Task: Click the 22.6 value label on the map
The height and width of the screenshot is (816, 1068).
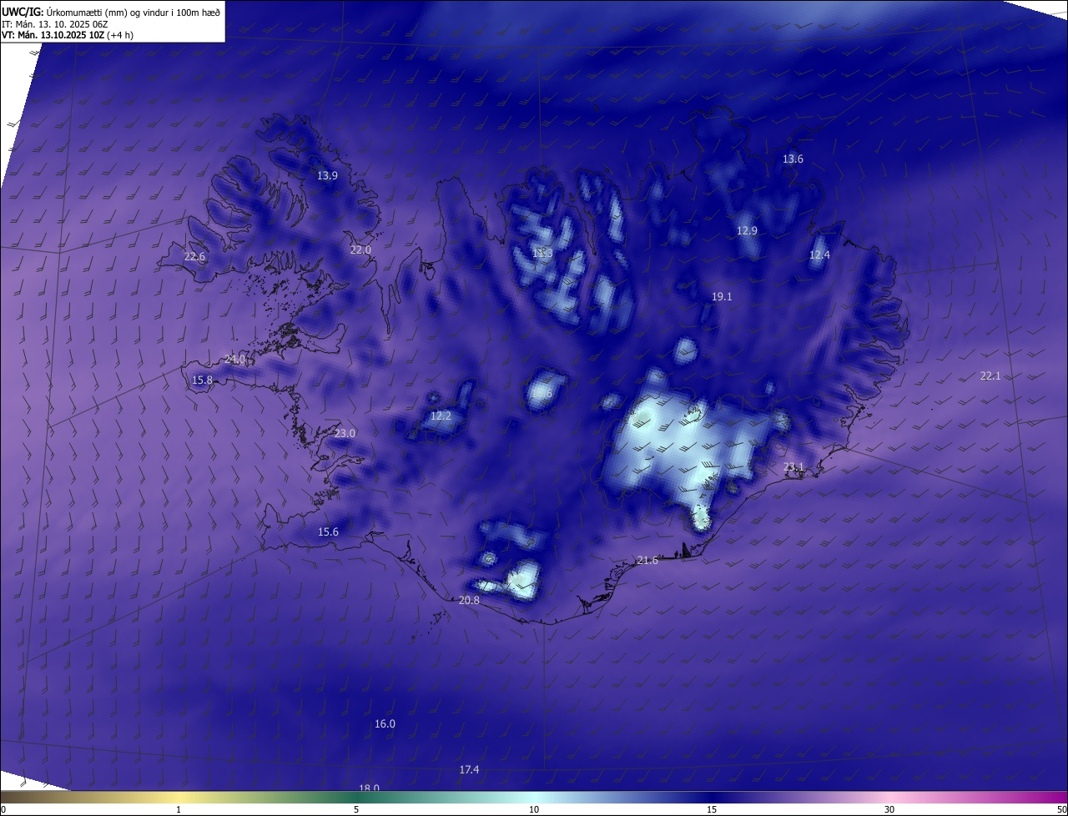Action: tap(194, 257)
